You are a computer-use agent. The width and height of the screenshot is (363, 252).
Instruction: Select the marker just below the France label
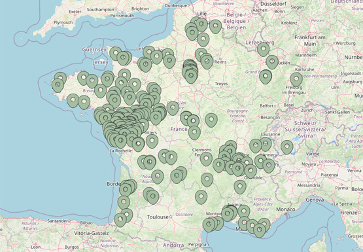tap(194, 133)
